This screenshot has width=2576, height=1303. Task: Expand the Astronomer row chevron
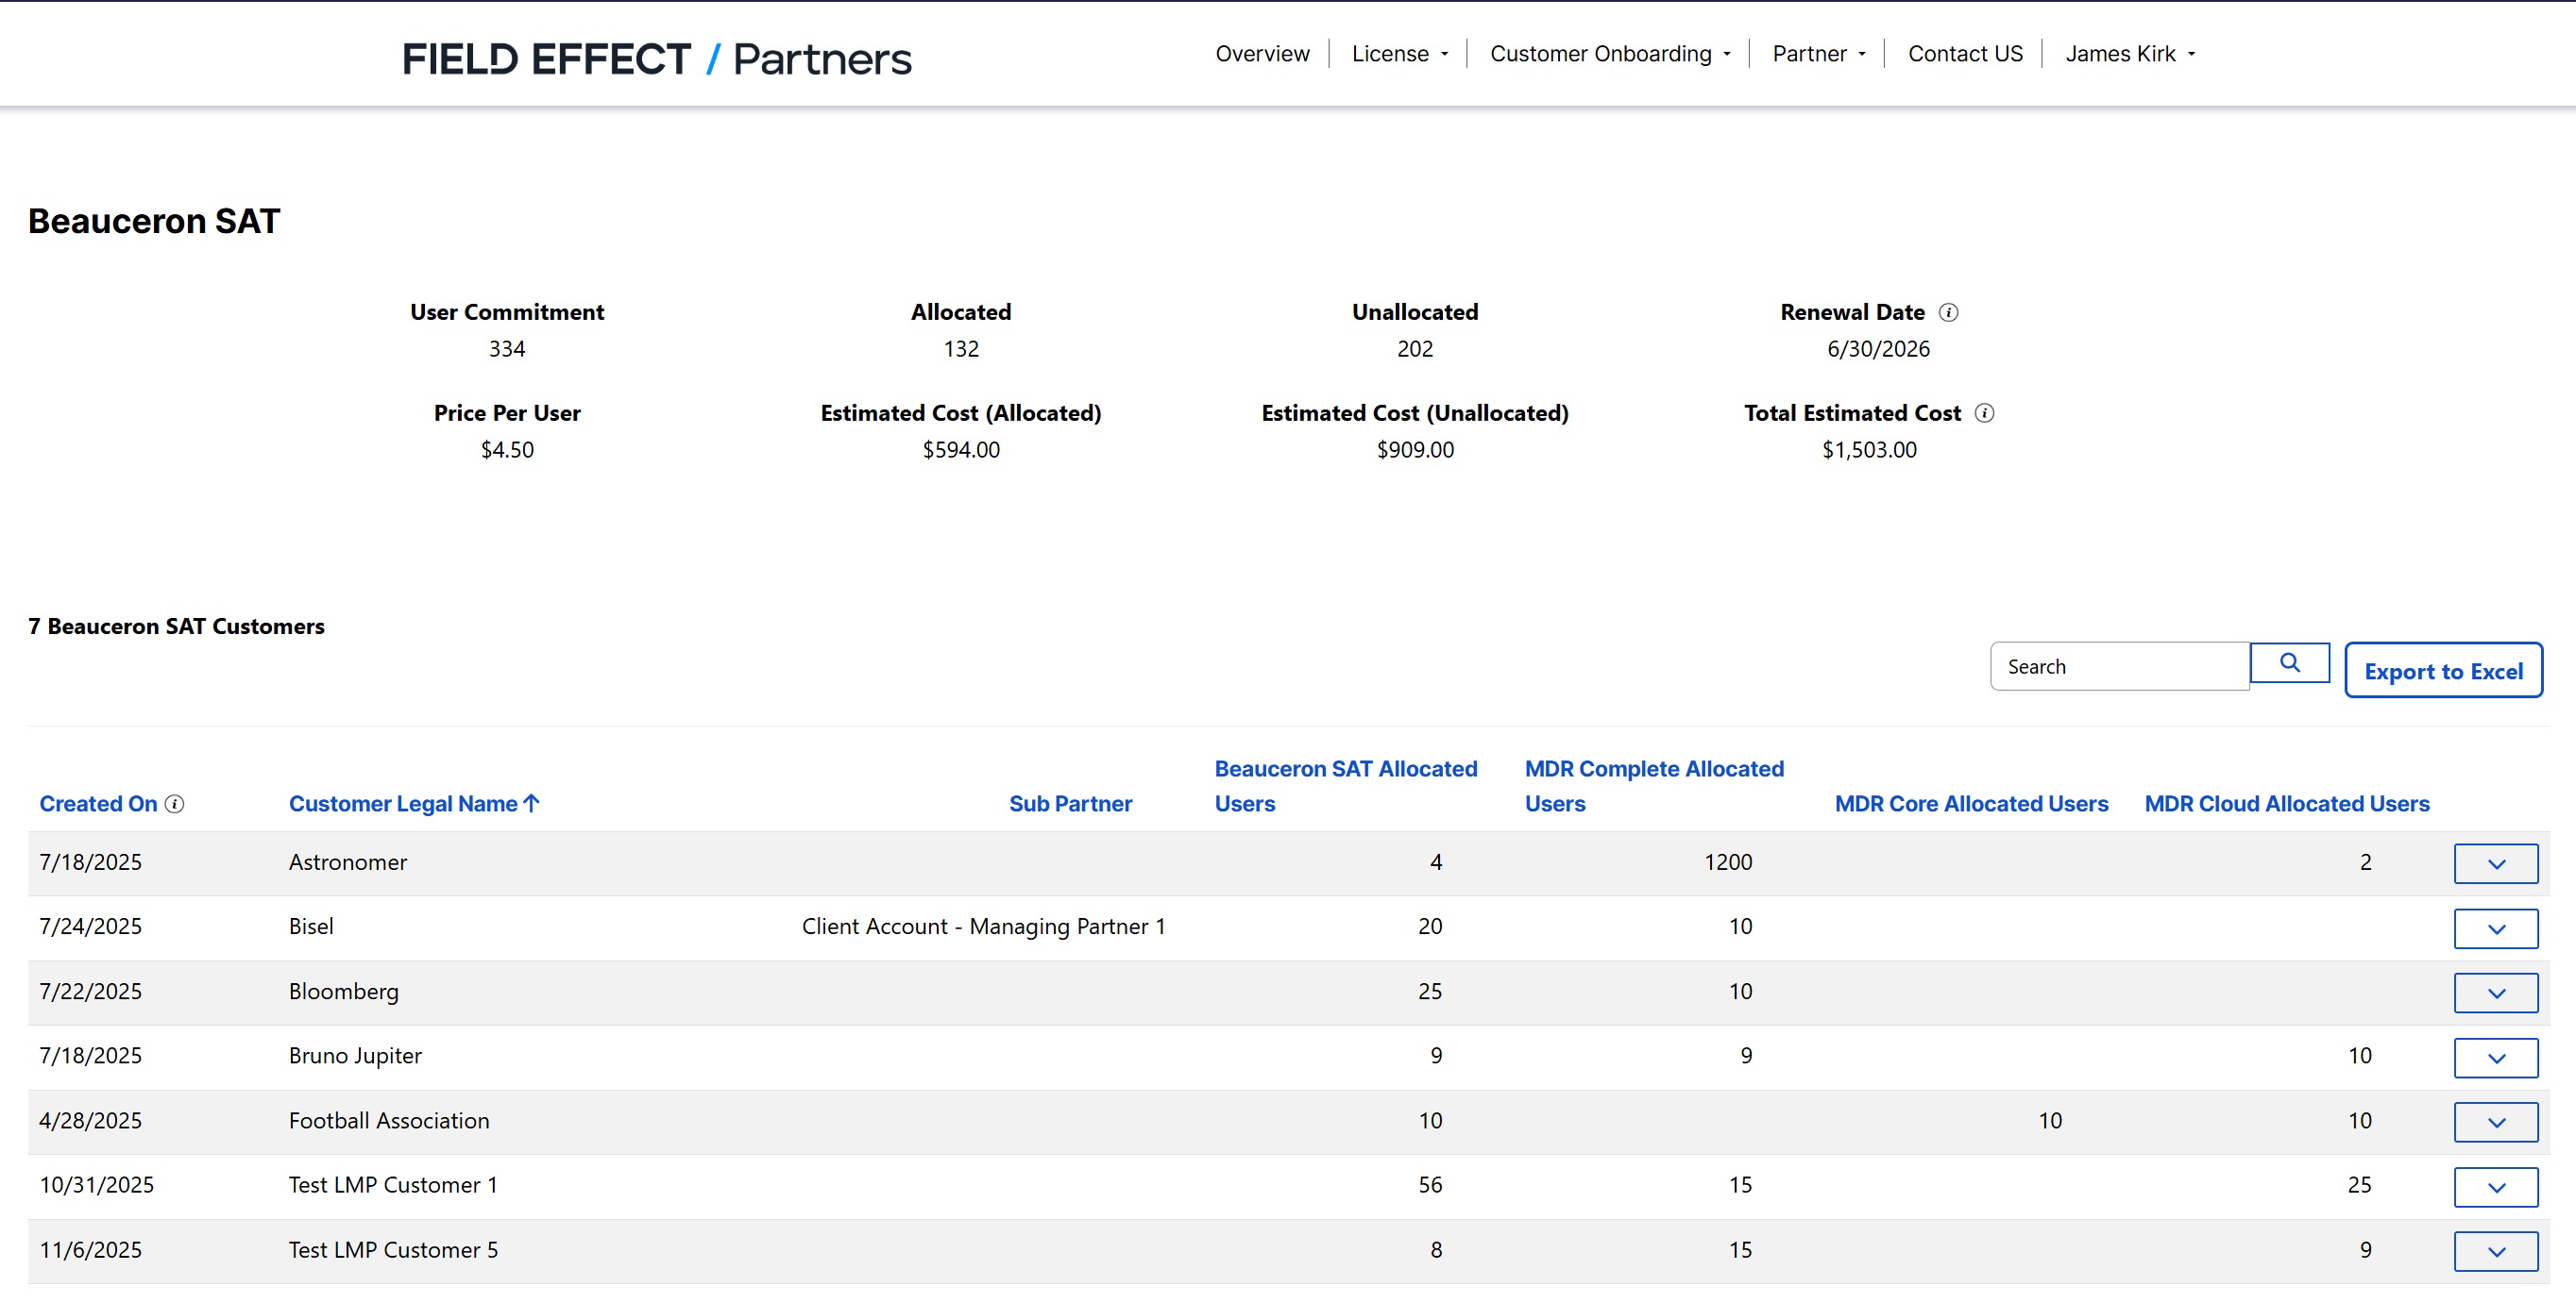(2495, 863)
